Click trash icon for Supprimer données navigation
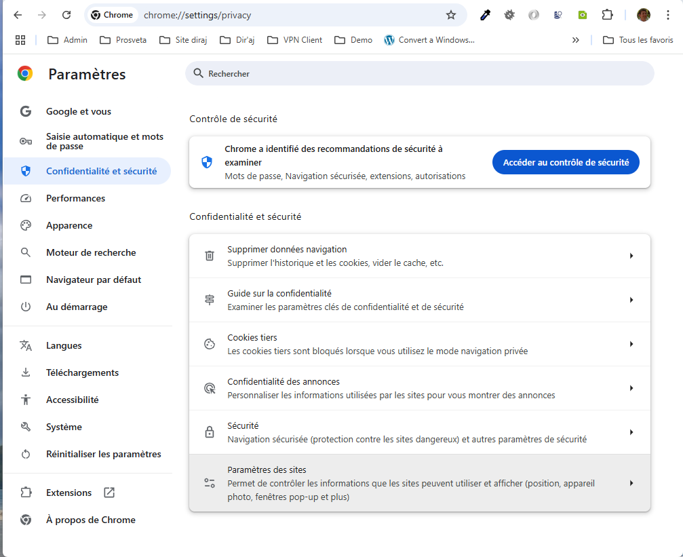 click(210, 256)
